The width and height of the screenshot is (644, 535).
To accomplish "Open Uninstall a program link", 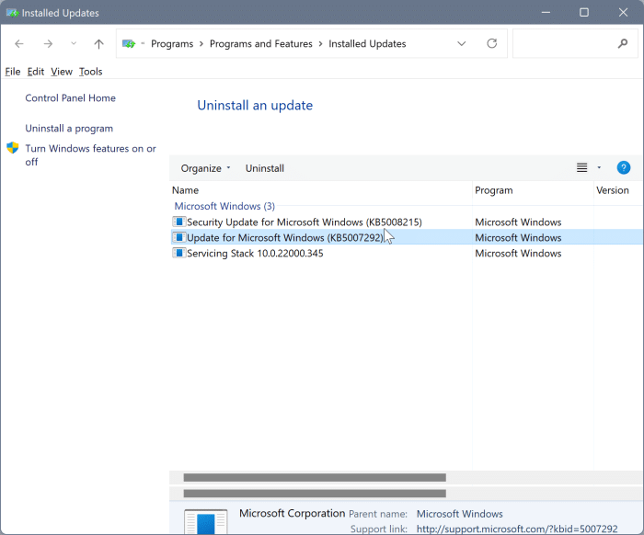I will (69, 129).
